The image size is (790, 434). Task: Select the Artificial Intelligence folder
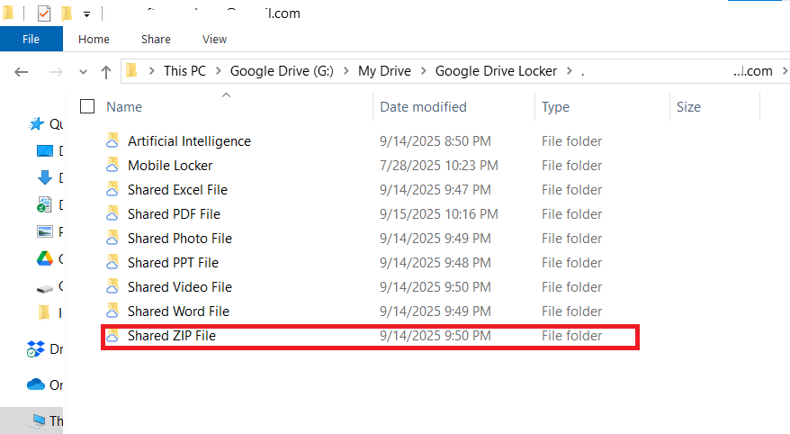pyautogui.click(x=189, y=141)
